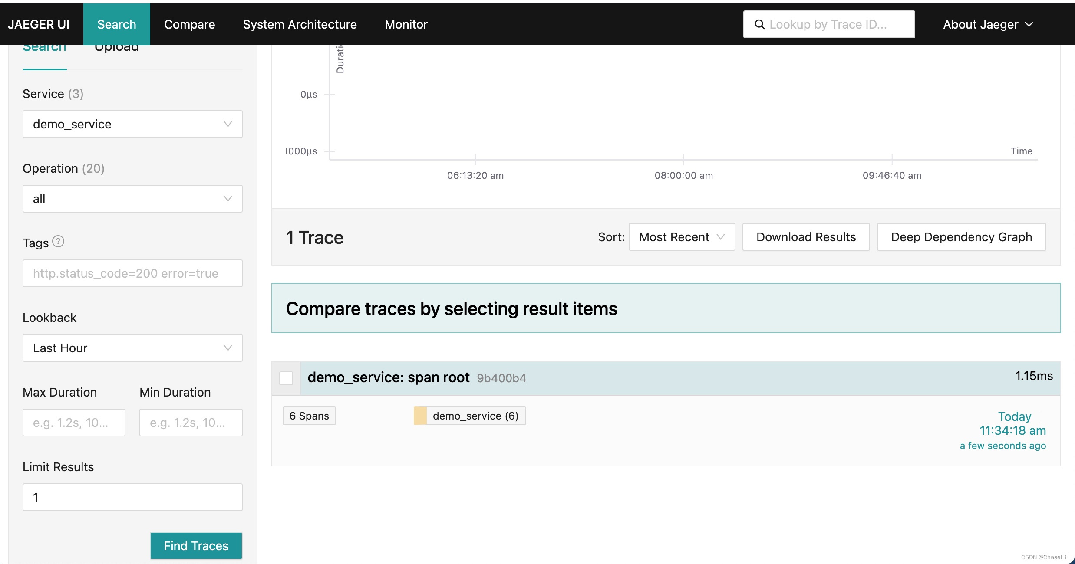Click the Upload tab icon

[x=117, y=46]
